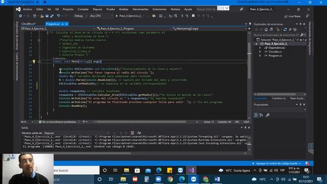Close the Program.cs tab
This screenshot has height=184, width=327.
pyautogui.click(x=66, y=24)
